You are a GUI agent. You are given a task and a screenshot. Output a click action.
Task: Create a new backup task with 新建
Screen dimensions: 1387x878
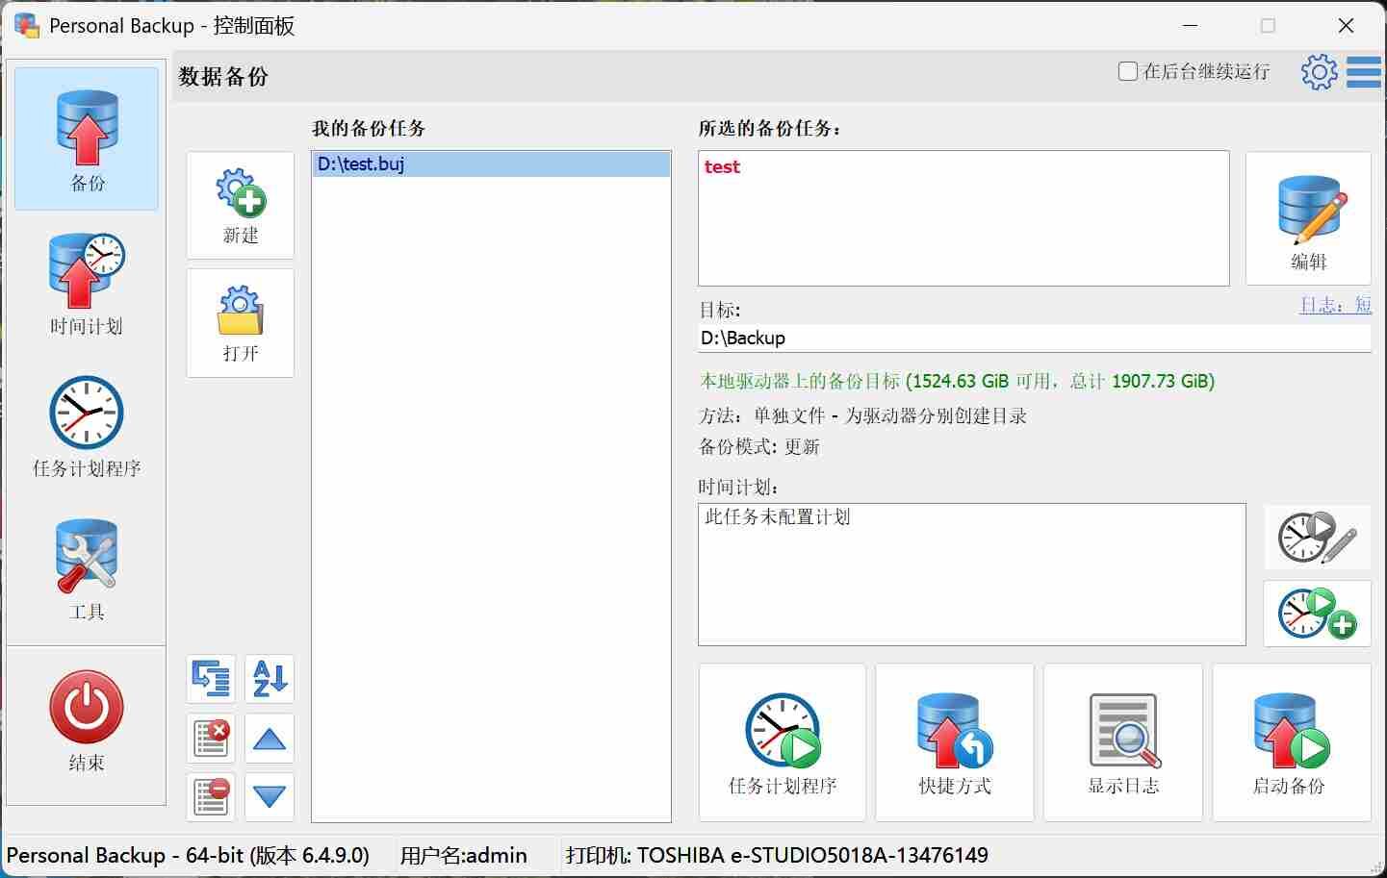pyautogui.click(x=241, y=205)
